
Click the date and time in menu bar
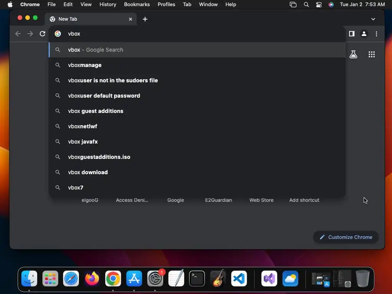[x=362, y=5]
